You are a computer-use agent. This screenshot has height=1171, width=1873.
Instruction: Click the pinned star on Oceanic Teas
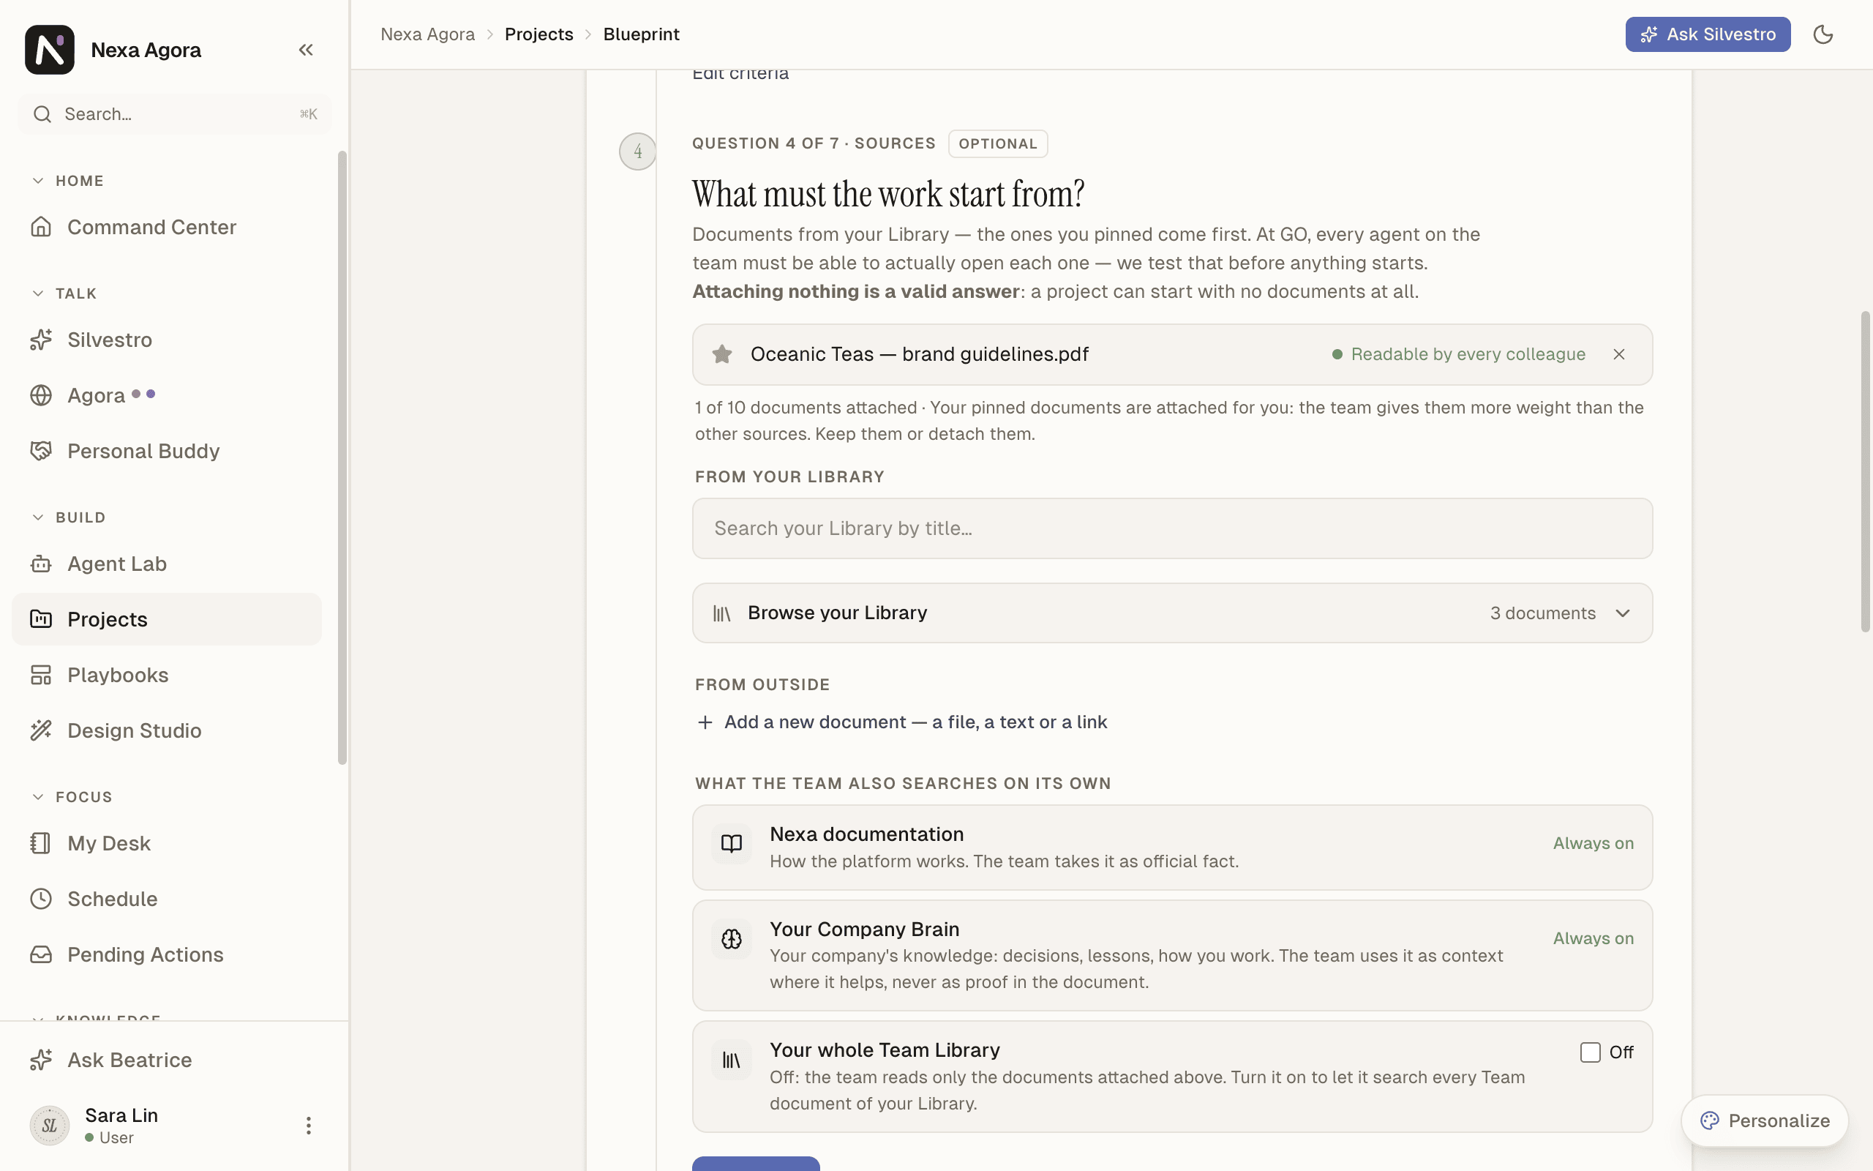722,354
